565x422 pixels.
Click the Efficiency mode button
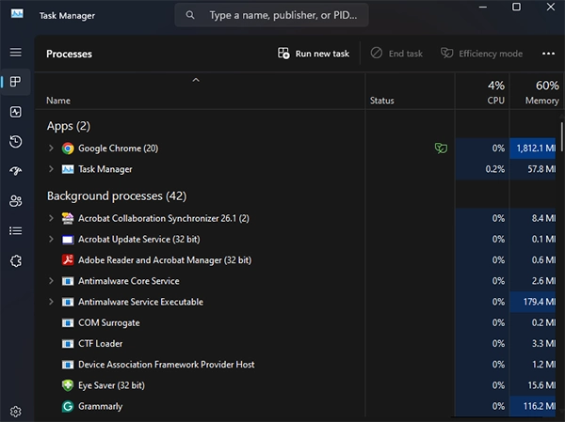pyautogui.click(x=481, y=54)
